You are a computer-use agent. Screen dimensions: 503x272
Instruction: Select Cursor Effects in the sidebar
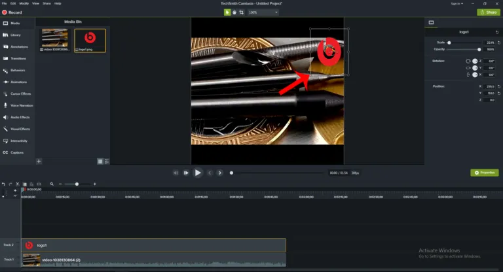tap(21, 93)
